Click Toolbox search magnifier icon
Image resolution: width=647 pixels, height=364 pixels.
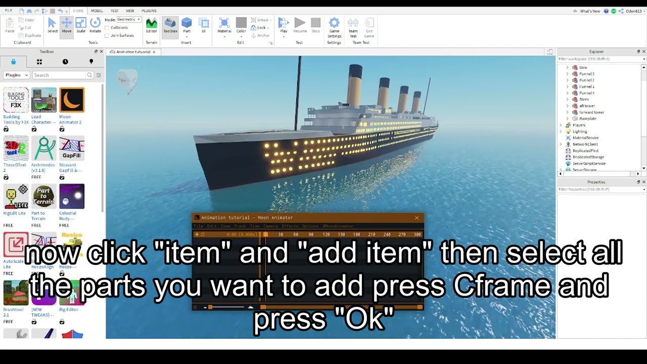(89, 75)
